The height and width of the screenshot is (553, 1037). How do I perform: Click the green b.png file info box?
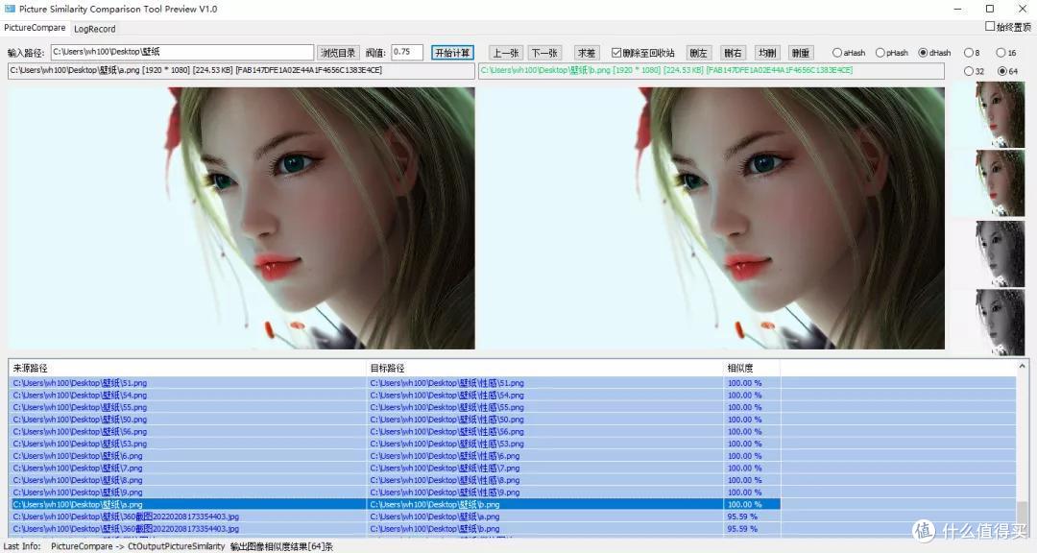point(711,71)
